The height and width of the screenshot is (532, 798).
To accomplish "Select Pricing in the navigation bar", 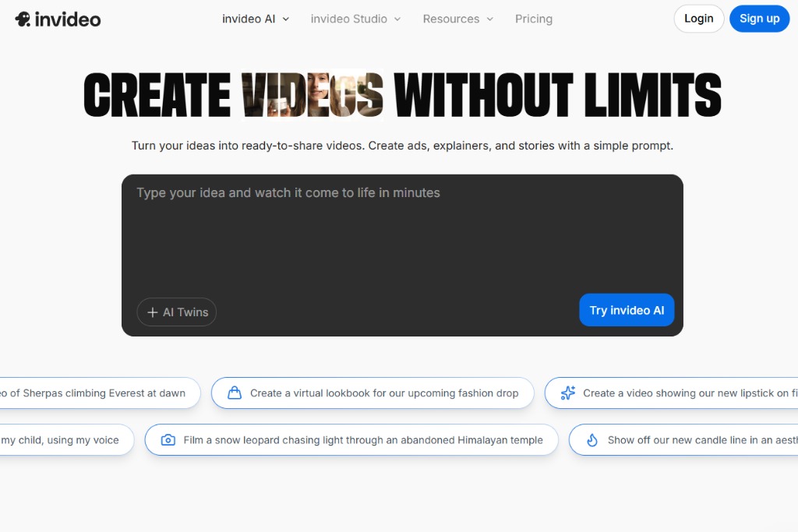I will 533,19.
